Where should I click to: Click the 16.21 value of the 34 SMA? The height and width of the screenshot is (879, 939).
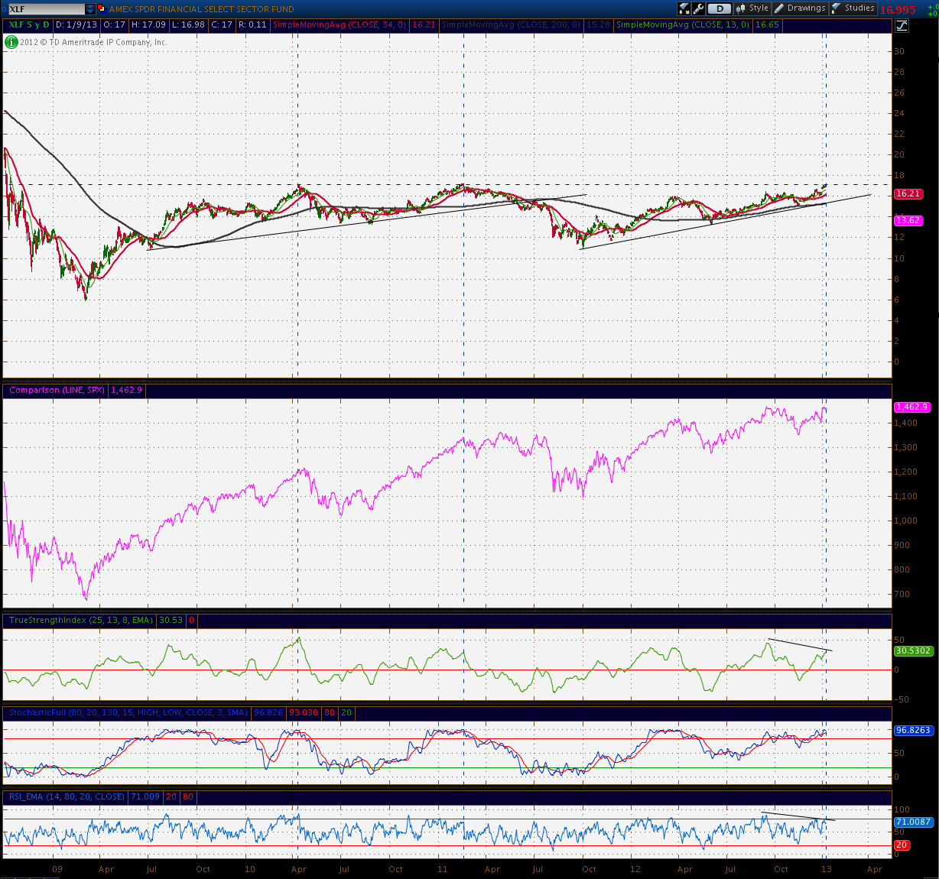424,25
